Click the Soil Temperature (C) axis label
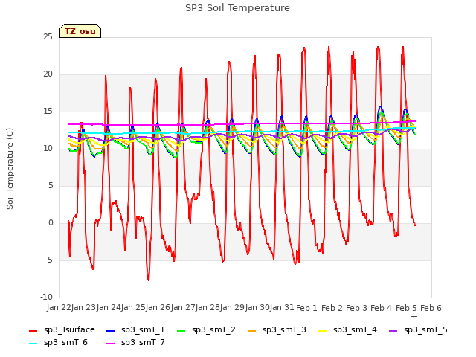The width and height of the screenshot is (476, 357). [10, 169]
